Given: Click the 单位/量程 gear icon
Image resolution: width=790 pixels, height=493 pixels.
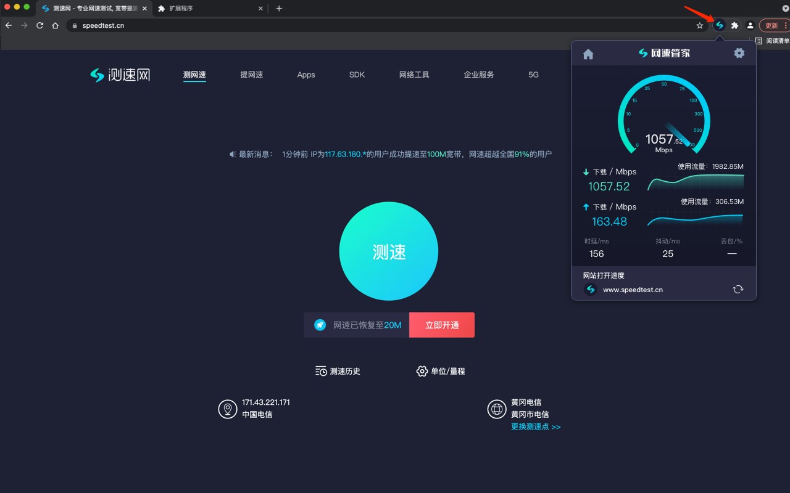Looking at the screenshot, I should tap(422, 371).
